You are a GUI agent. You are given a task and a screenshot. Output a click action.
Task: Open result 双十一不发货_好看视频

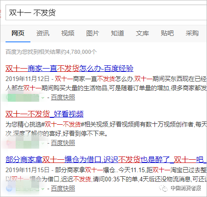coord(44,114)
